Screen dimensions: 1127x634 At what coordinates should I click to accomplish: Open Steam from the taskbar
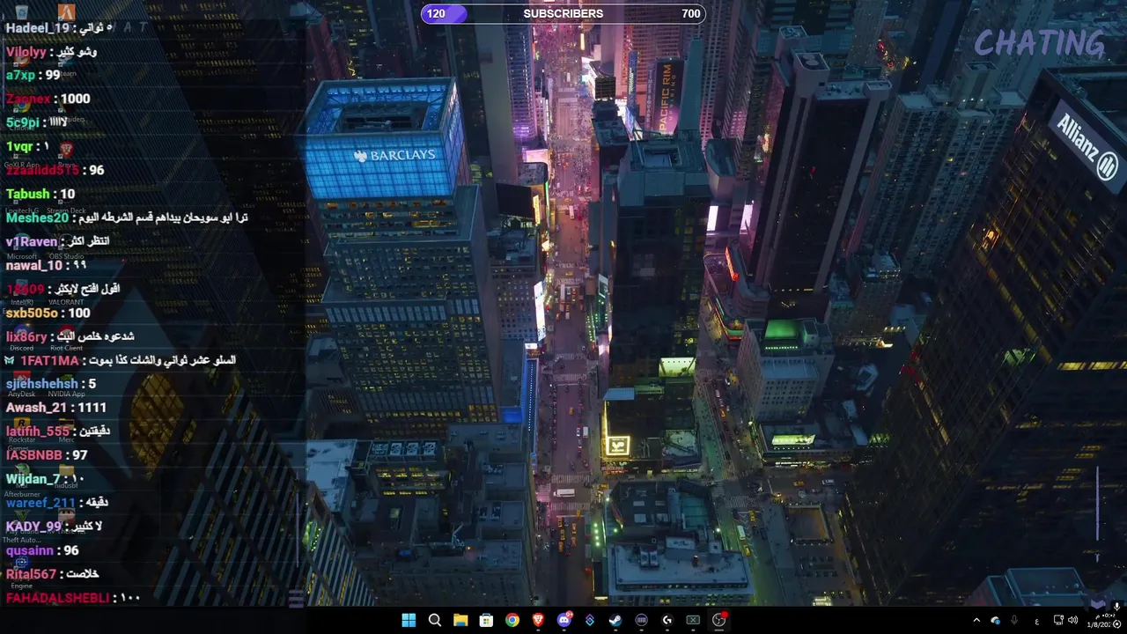tap(615, 620)
